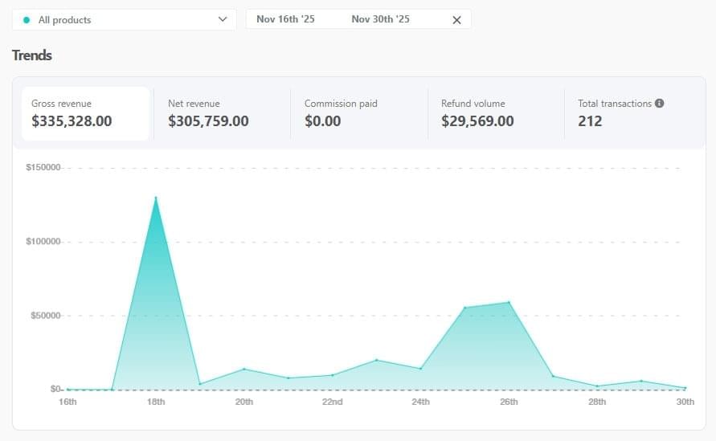Click the data point between 22nd and 24th
716x441 pixels.
376,360
